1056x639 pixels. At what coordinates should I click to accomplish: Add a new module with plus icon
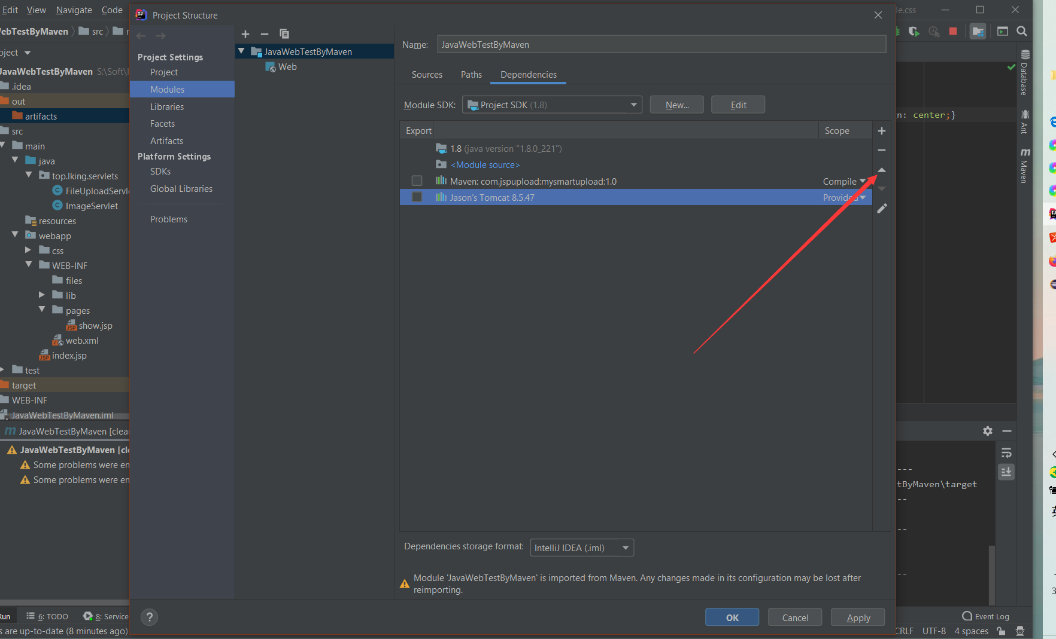tap(245, 34)
